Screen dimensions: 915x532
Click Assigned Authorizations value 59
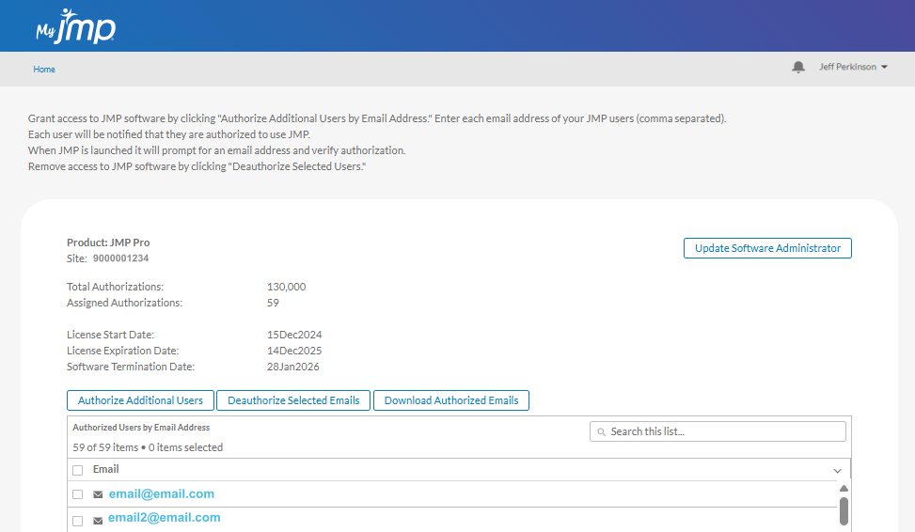pos(273,303)
